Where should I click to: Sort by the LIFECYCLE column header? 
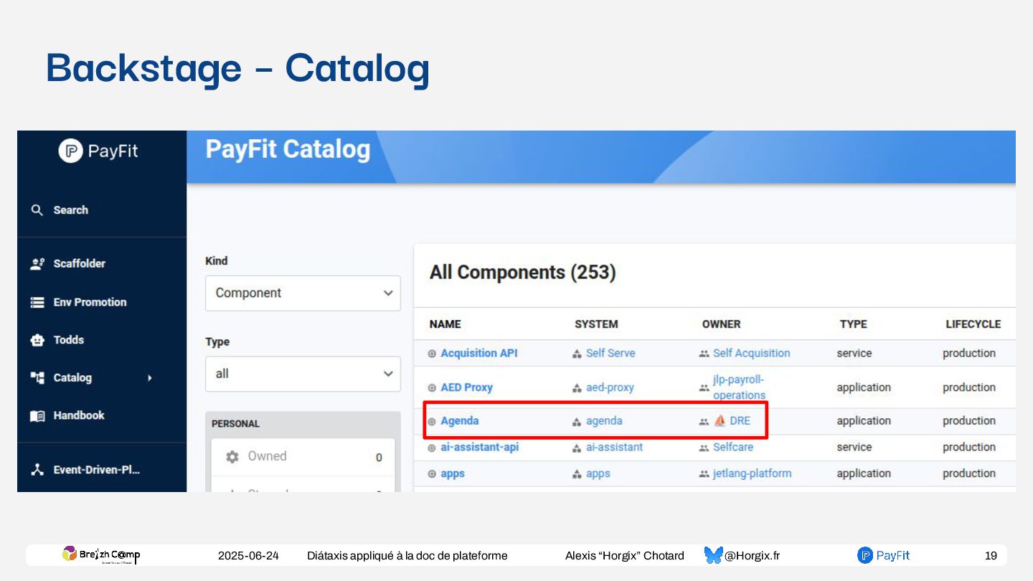pos(973,324)
